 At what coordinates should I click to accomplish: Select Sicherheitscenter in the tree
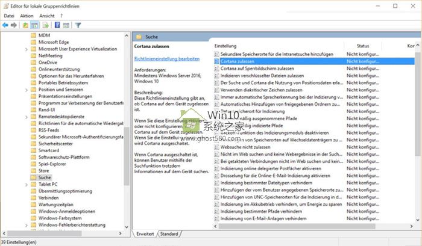pyautogui.click(x=55, y=143)
